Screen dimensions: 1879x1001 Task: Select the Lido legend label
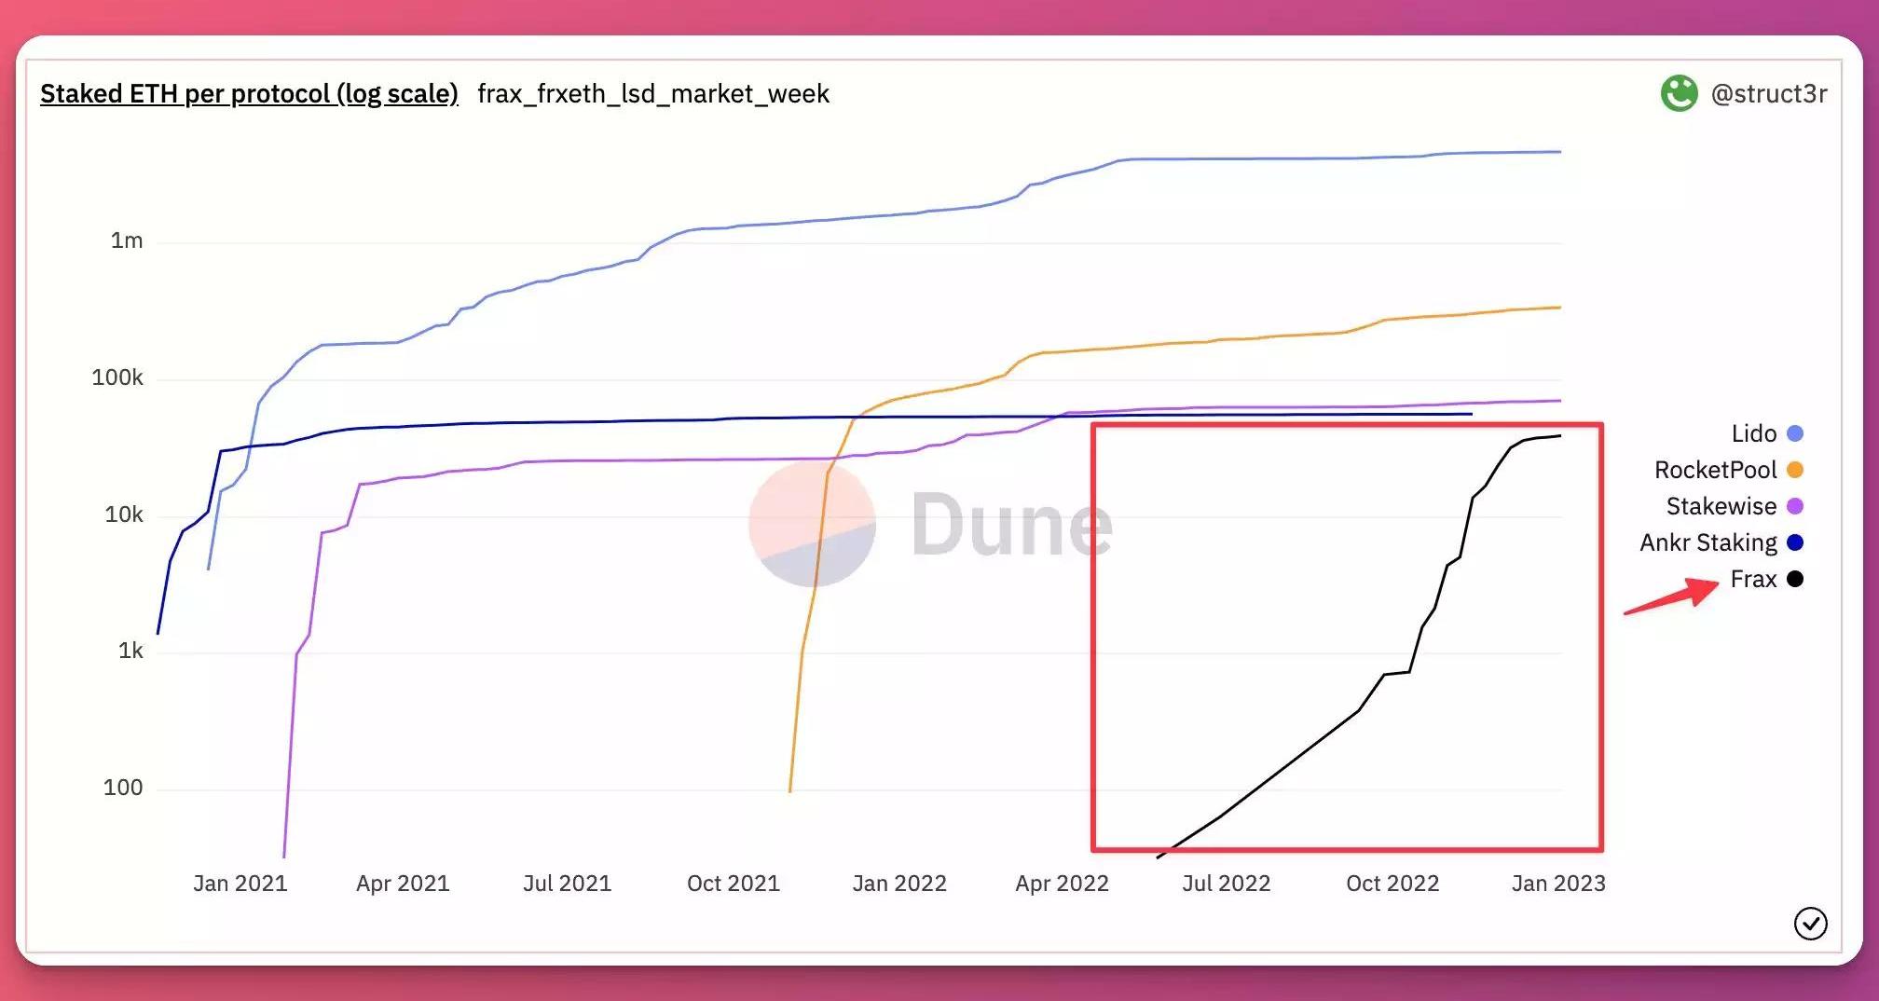pos(1753,433)
